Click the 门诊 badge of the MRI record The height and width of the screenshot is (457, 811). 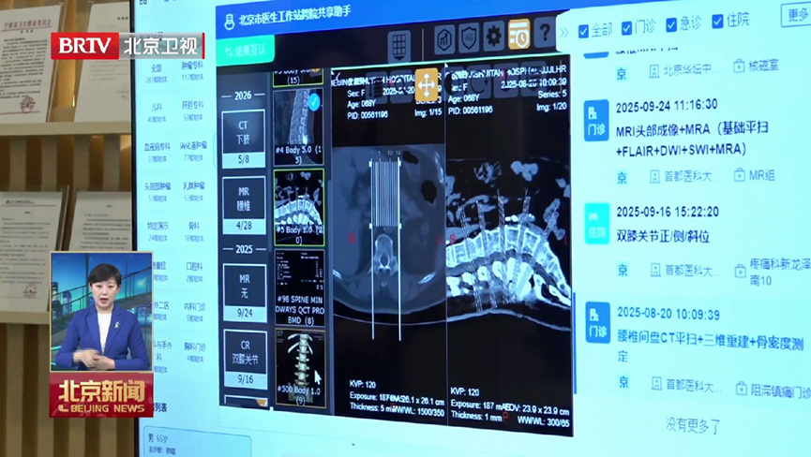point(596,122)
